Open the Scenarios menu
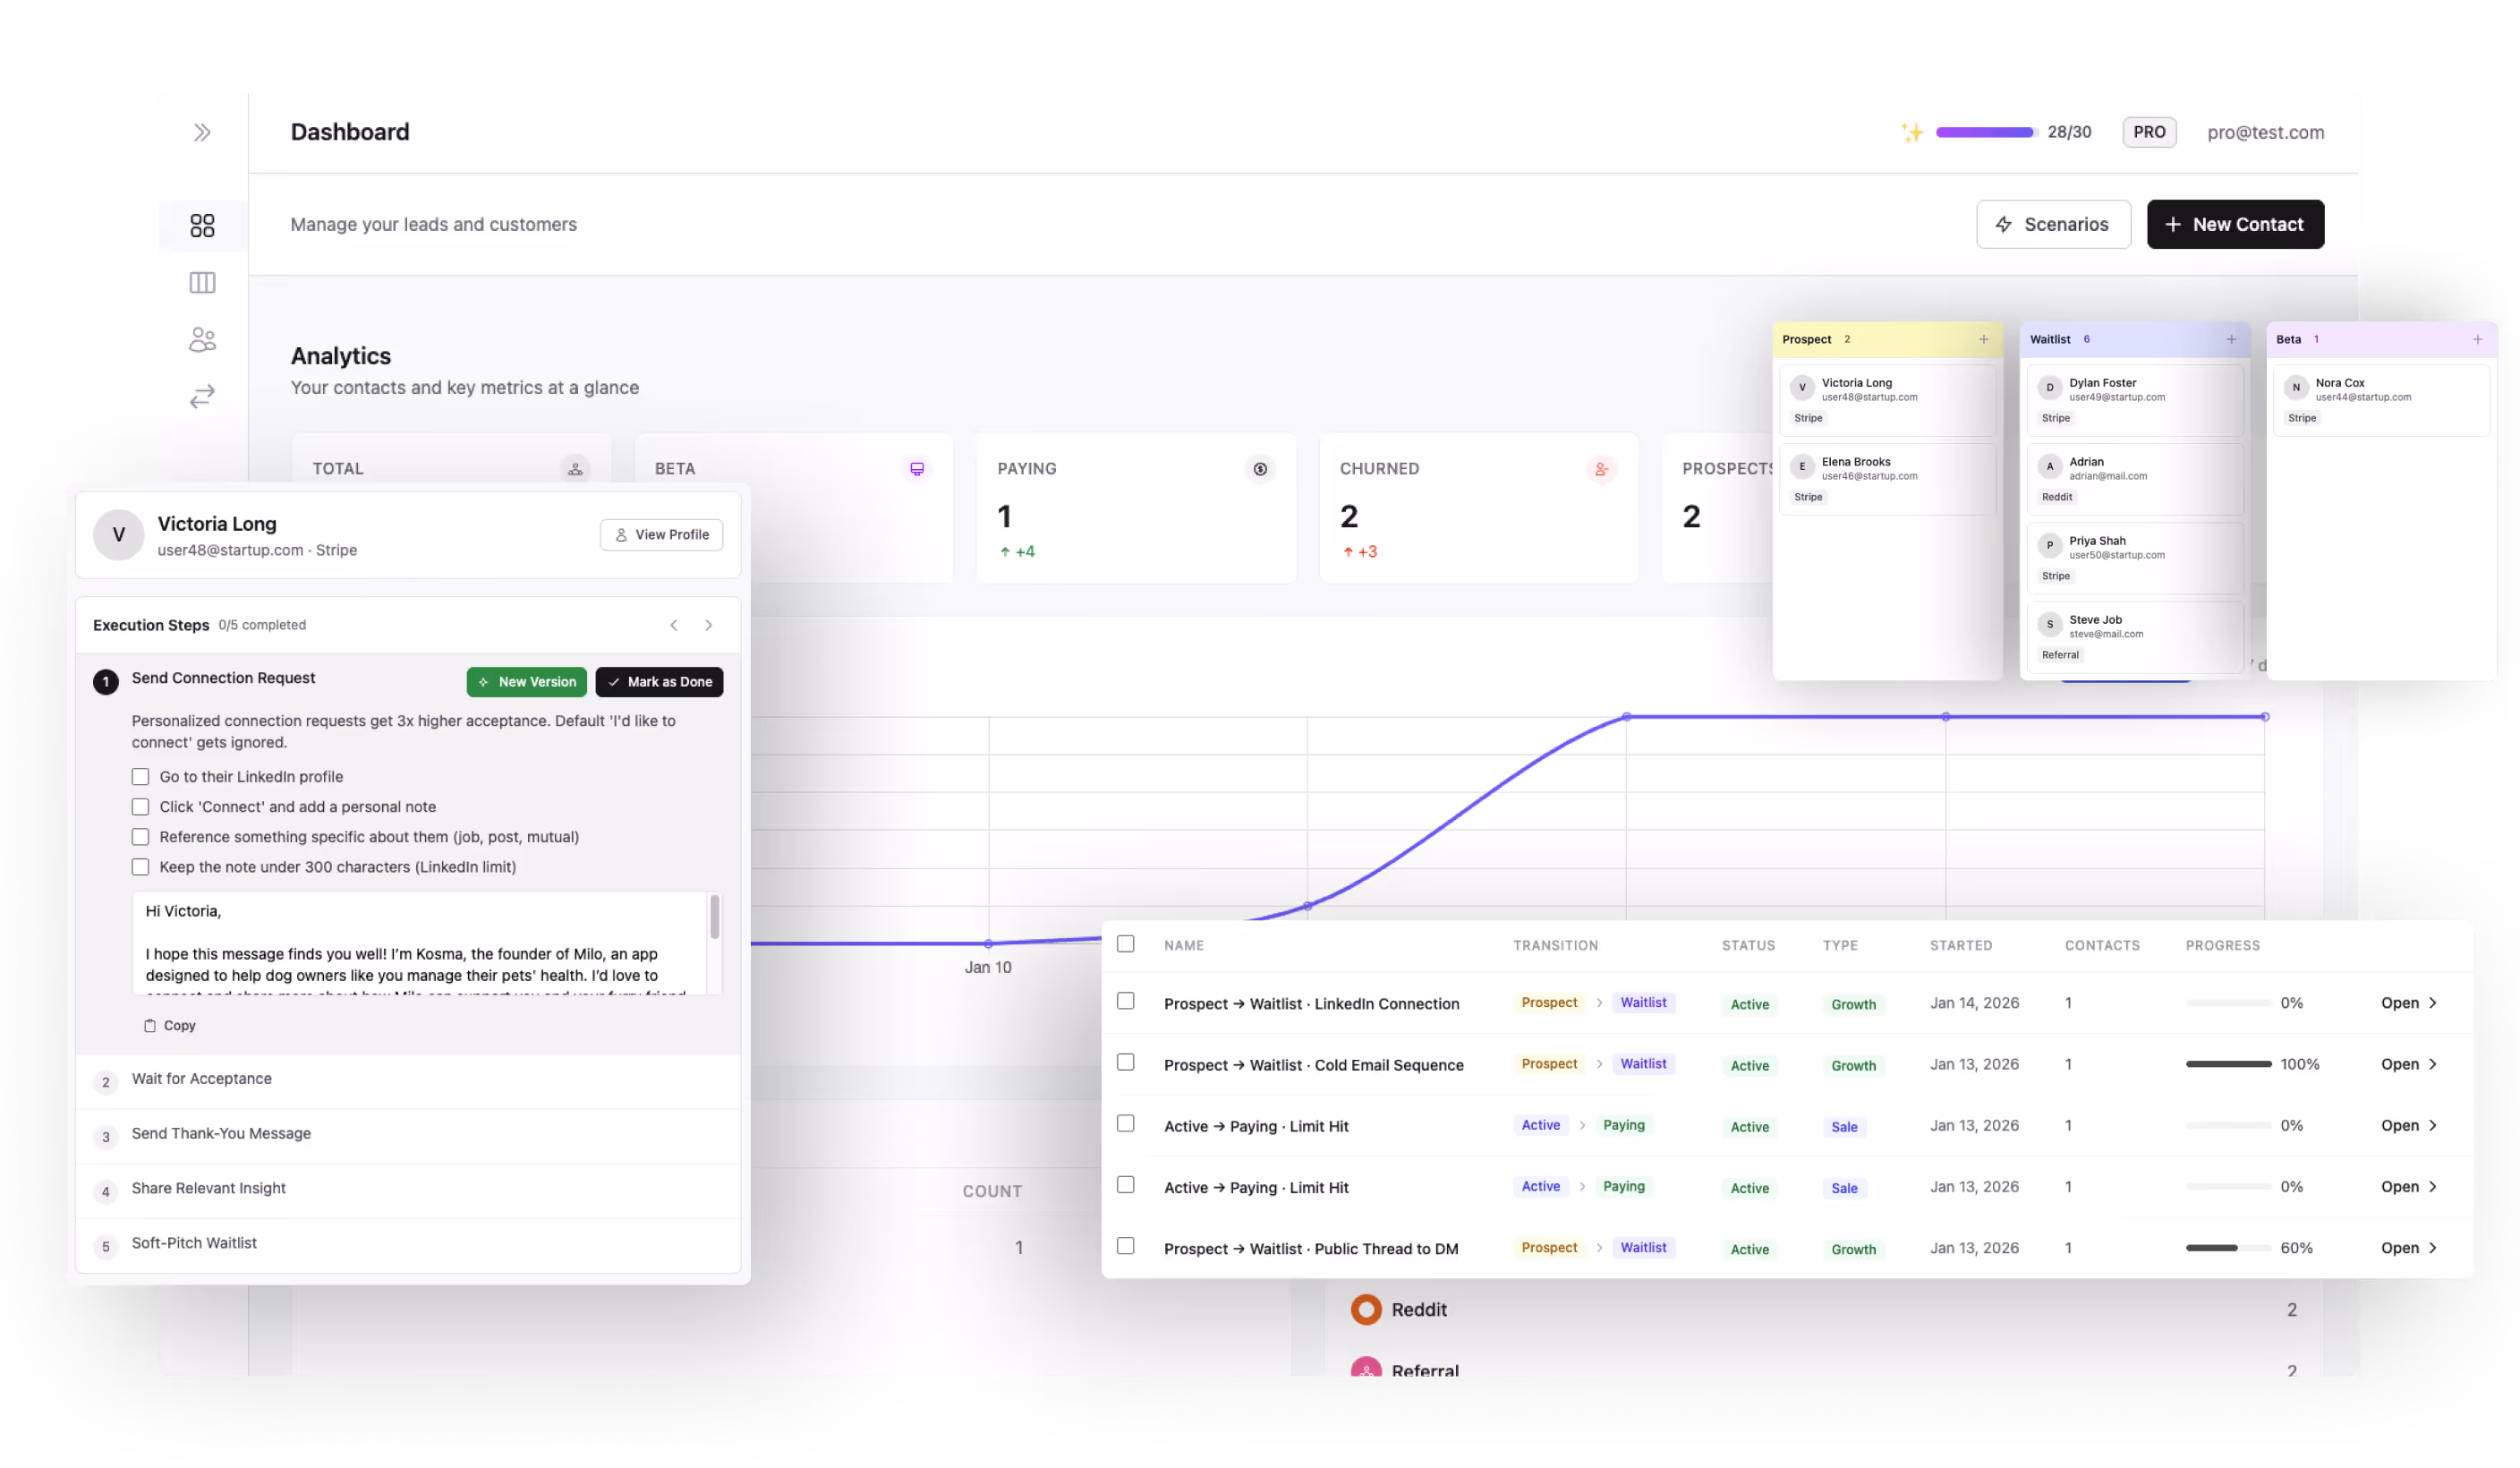 [2053, 224]
